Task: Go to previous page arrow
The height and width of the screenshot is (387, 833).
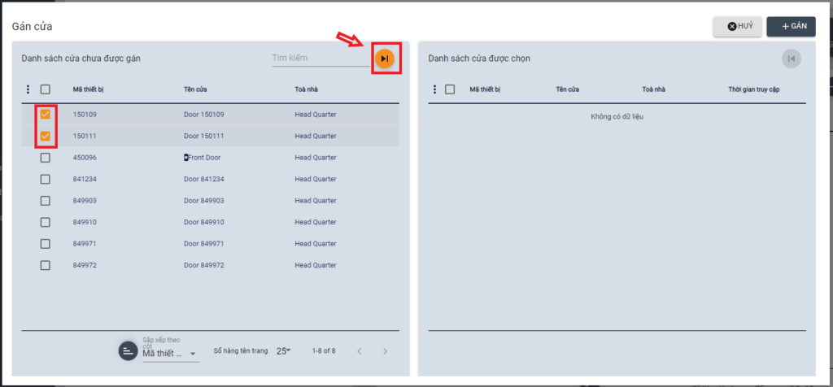Action: 359,351
